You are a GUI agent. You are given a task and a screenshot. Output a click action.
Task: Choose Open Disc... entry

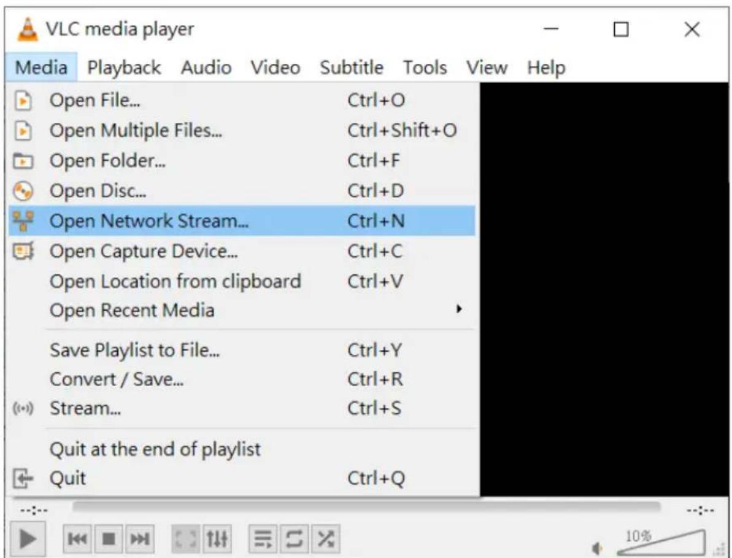(x=242, y=191)
